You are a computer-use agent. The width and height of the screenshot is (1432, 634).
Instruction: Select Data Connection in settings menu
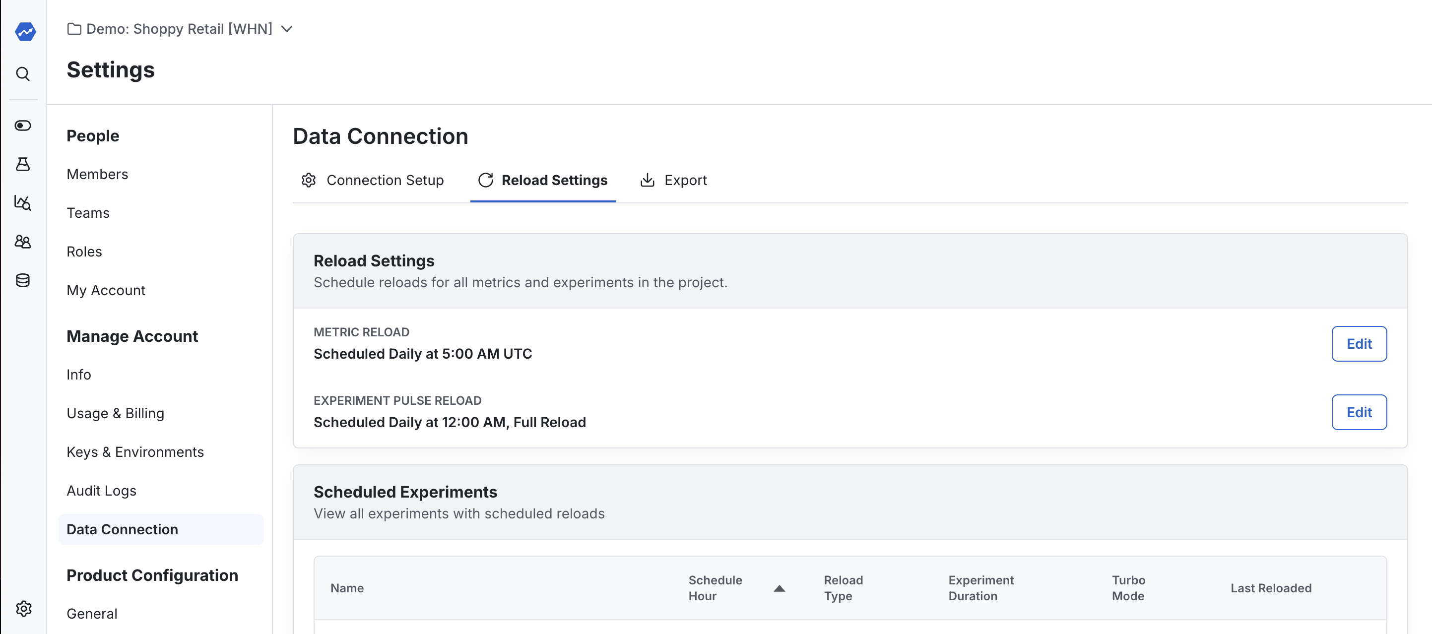[122, 529]
